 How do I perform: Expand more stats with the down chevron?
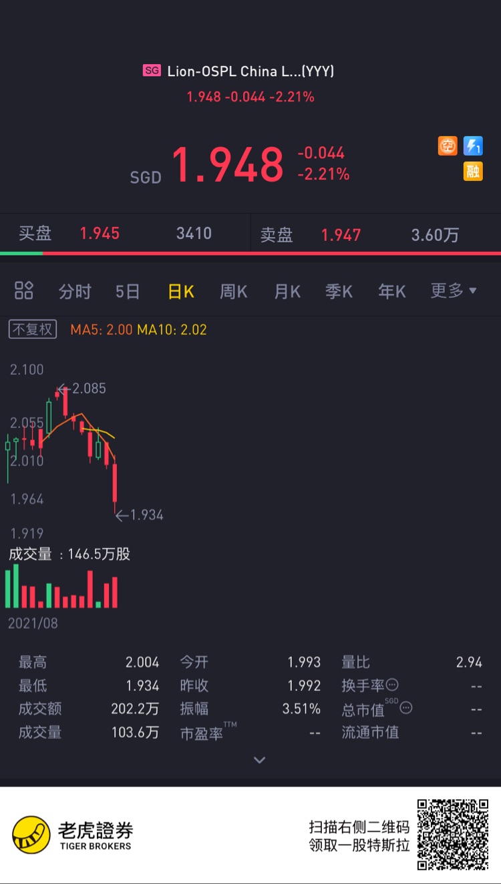click(260, 760)
